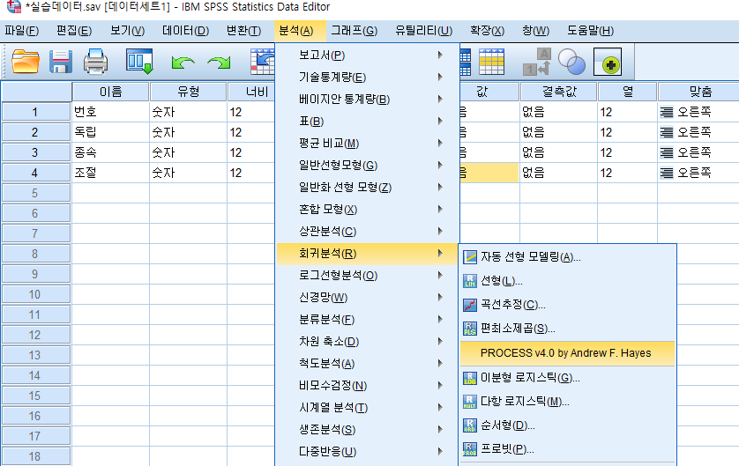Launch PROCESS v4.0 by Andrew F. Hayes

[x=567, y=353]
